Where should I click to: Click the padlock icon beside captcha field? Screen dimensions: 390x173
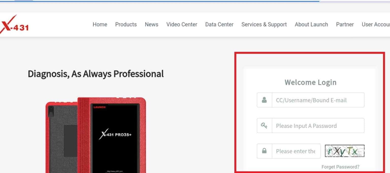click(265, 151)
